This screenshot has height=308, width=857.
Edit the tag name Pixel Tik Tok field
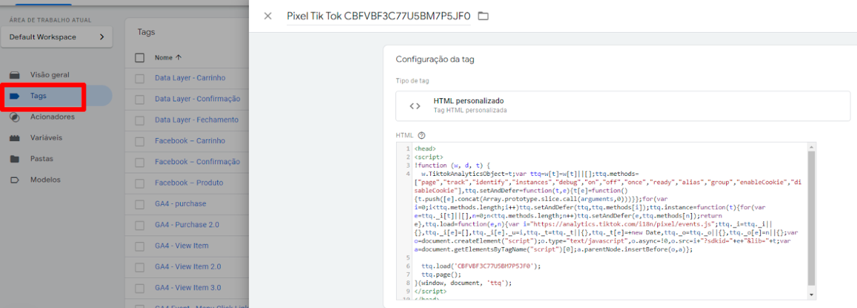coord(378,16)
